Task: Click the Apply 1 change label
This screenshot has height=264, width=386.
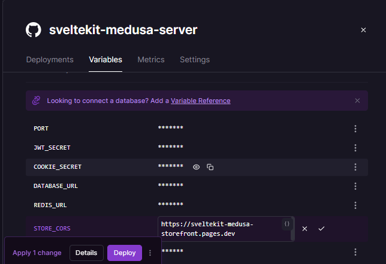Action: coord(37,253)
